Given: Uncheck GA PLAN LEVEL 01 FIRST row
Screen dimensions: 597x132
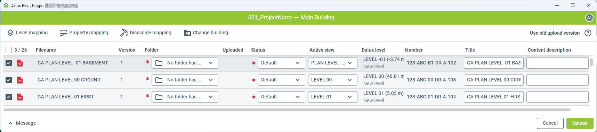Looking at the screenshot, I should click(x=9, y=97).
